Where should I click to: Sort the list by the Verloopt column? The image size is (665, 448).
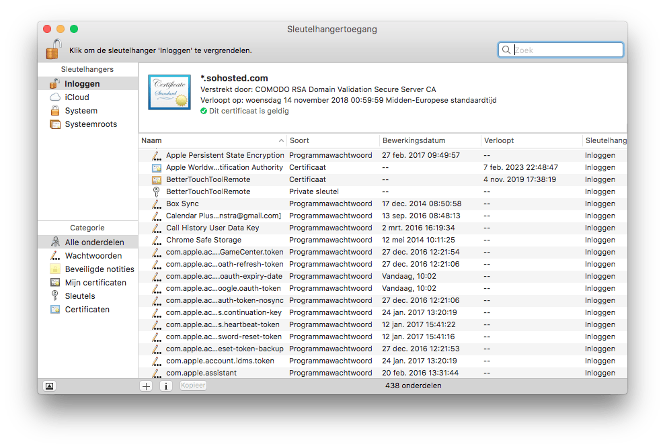pyautogui.click(x=531, y=140)
